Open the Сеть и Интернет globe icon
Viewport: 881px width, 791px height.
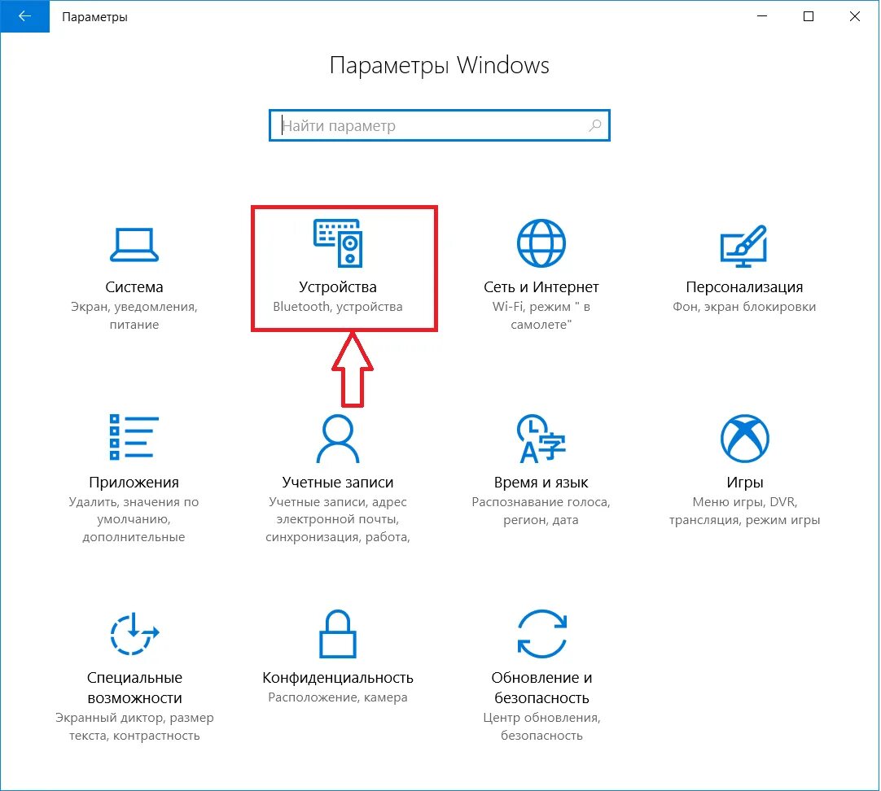541,243
